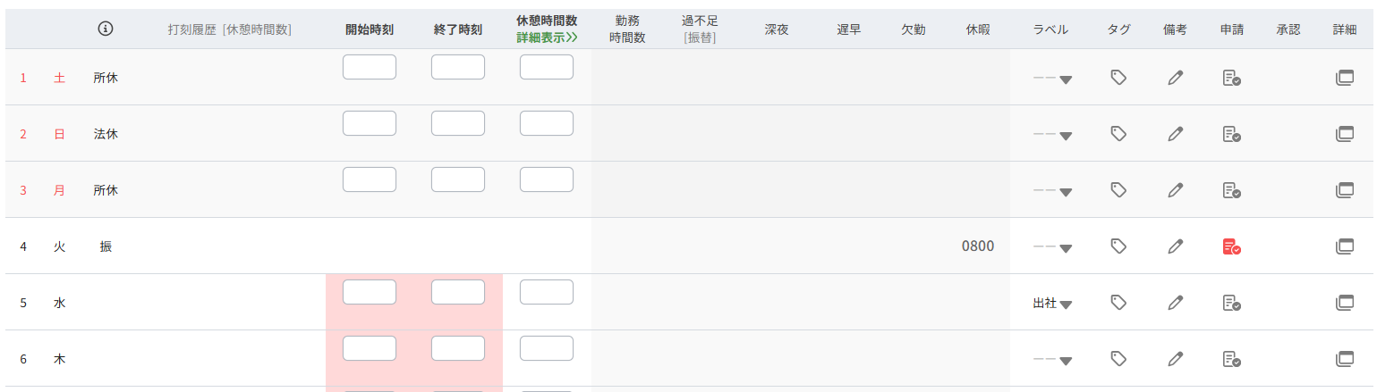
Task: Expand label dropdown showing 出社 on day 5
Action: (x=1053, y=304)
